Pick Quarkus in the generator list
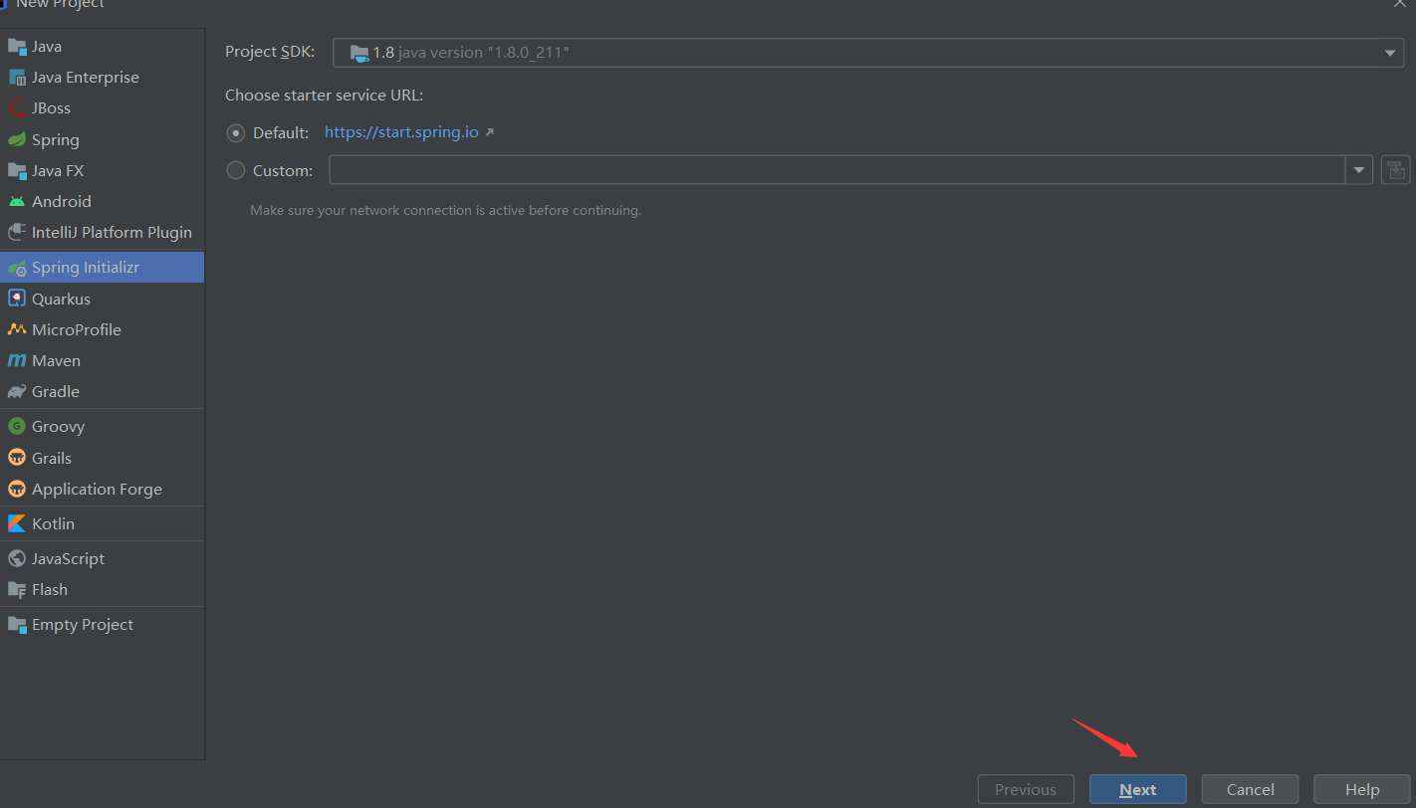Image resolution: width=1416 pixels, height=808 pixels. click(102, 299)
